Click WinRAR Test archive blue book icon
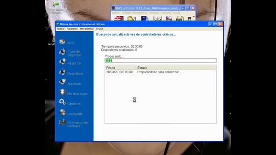 pyautogui.click(x=144, y=18)
